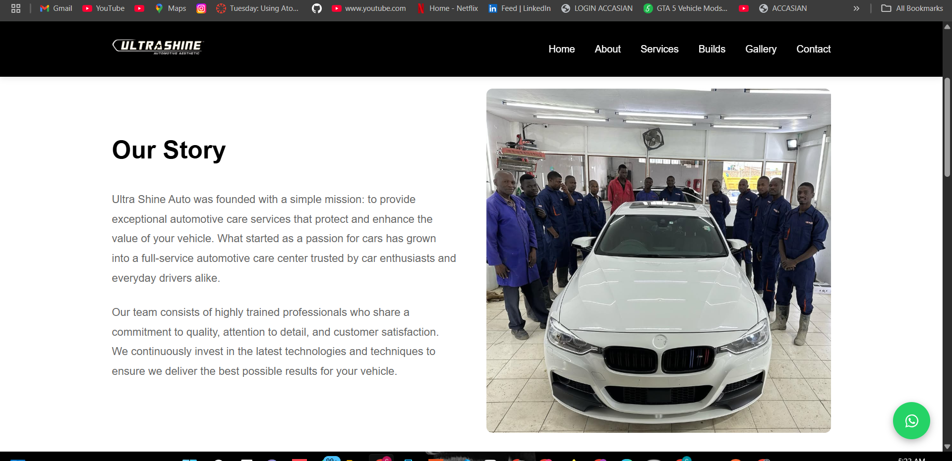Go to the Home nav item
The width and height of the screenshot is (952, 461).
point(561,49)
